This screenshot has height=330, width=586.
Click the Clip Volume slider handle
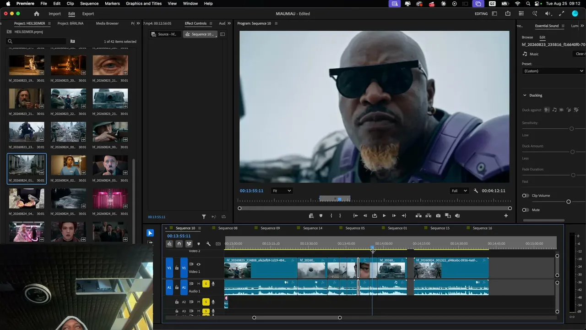pos(569,202)
